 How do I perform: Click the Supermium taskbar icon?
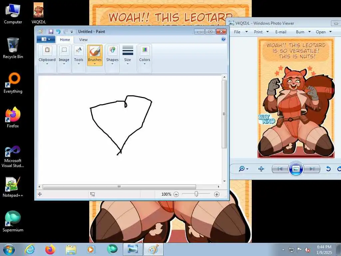click(112, 249)
